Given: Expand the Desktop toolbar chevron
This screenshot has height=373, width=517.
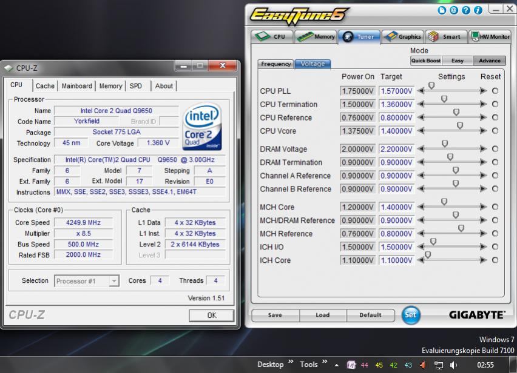Looking at the screenshot, I should [291, 361].
